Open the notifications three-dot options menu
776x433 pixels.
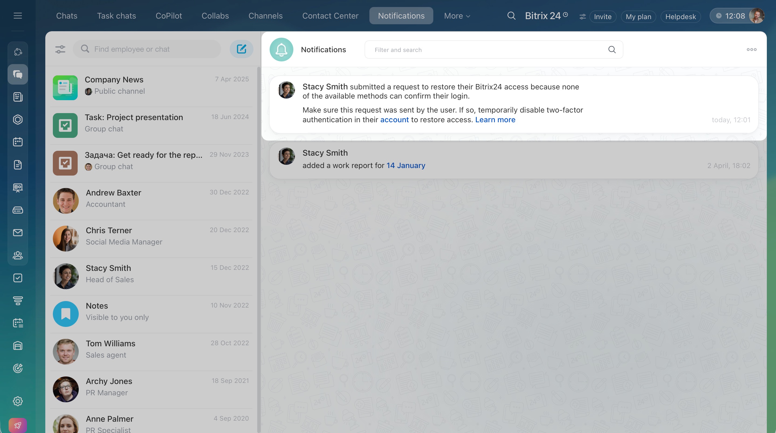(x=751, y=50)
